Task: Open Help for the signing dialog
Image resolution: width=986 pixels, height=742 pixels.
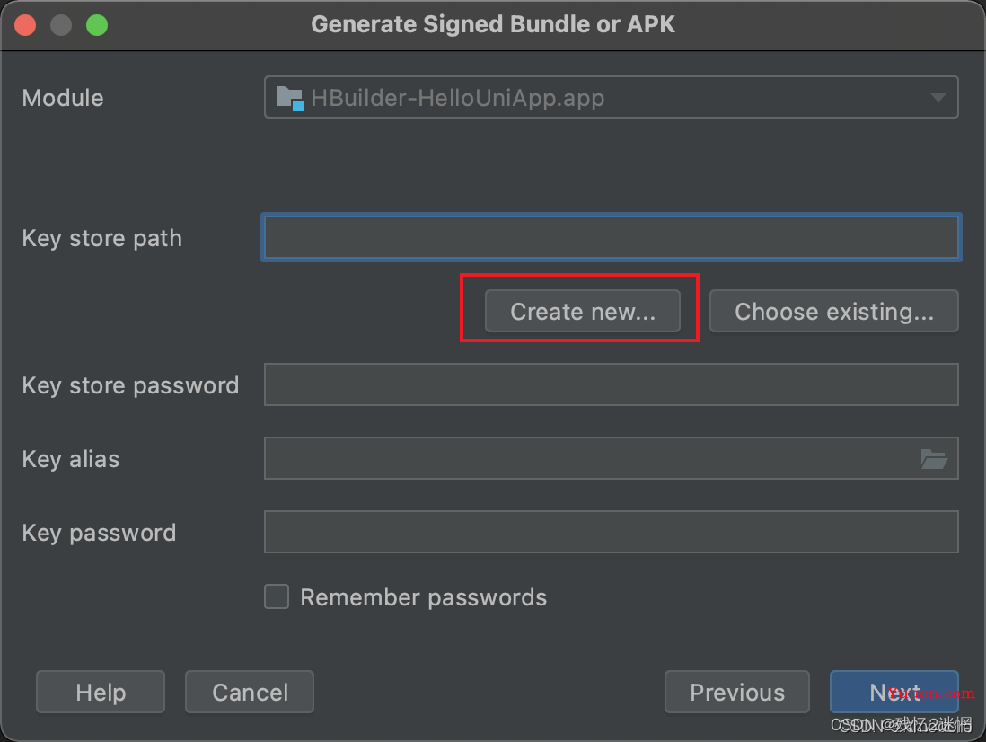Action: (101, 692)
